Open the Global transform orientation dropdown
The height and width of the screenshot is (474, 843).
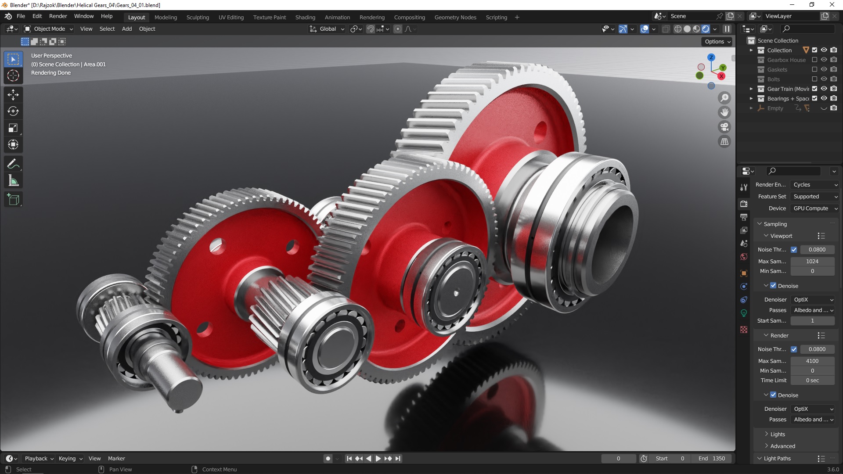pos(327,29)
